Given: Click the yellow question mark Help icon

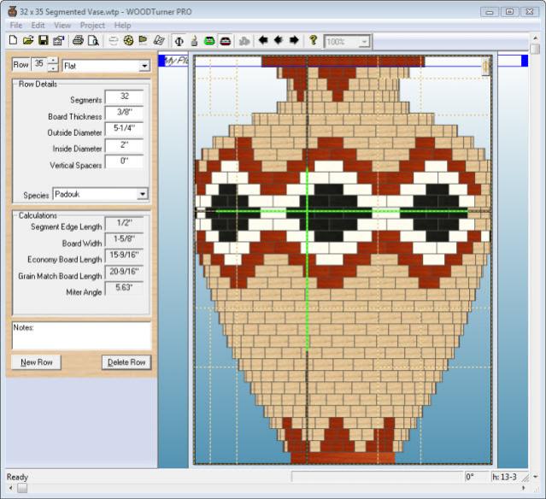Looking at the screenshot, I should coord(313,40).
